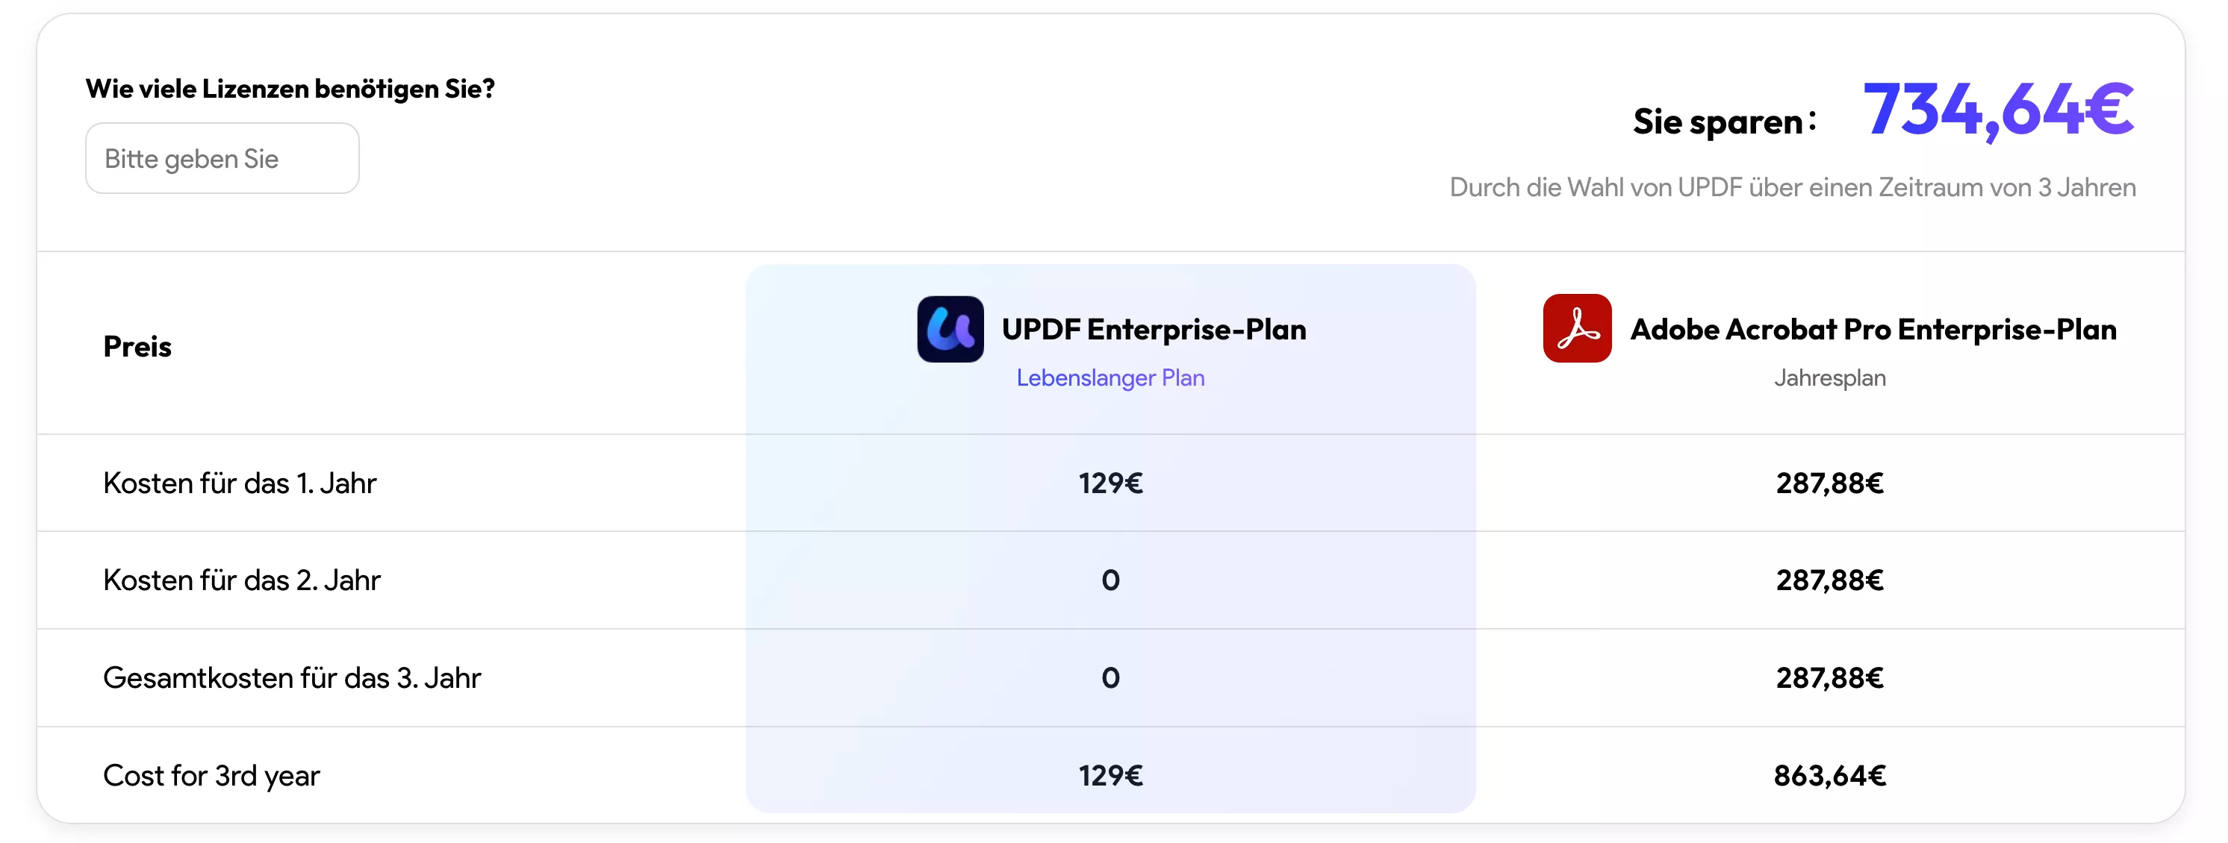The height and width of the screenshot is (843, 2228).
Task: Select the UPDF Enterprise-Plan column header
Action: 1153,330
